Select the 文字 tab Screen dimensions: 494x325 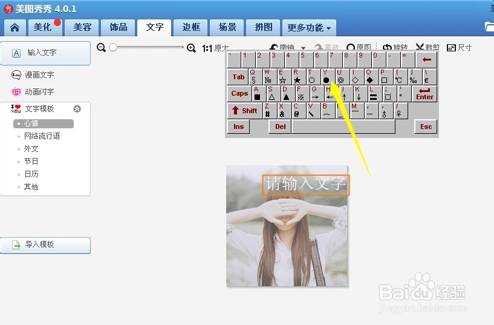pyautogui.click(x=154, y=27)
